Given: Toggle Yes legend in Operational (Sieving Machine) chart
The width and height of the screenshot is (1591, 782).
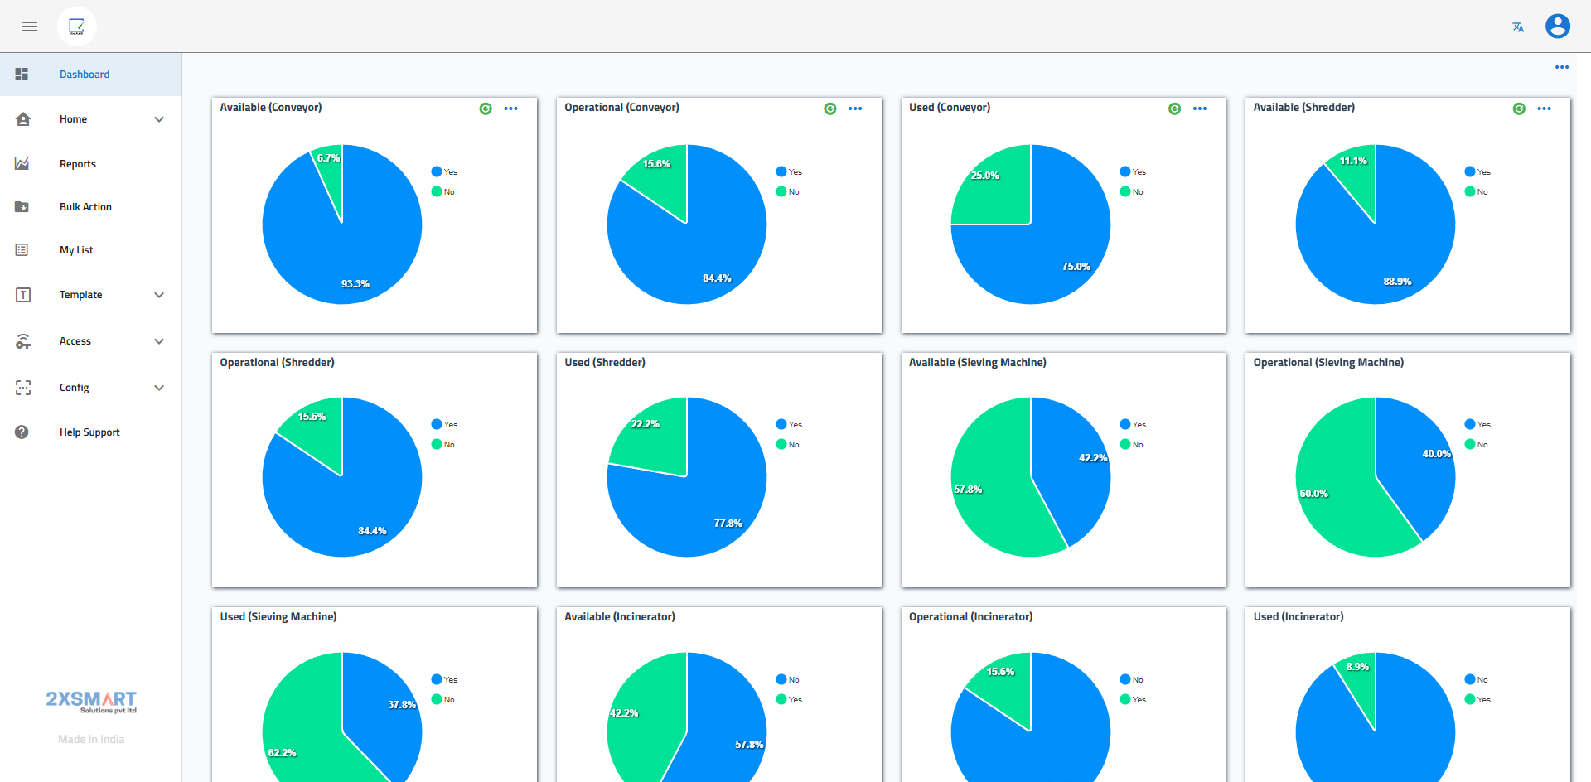Looking at the screenshot, I should click(x=1477, y=425).
